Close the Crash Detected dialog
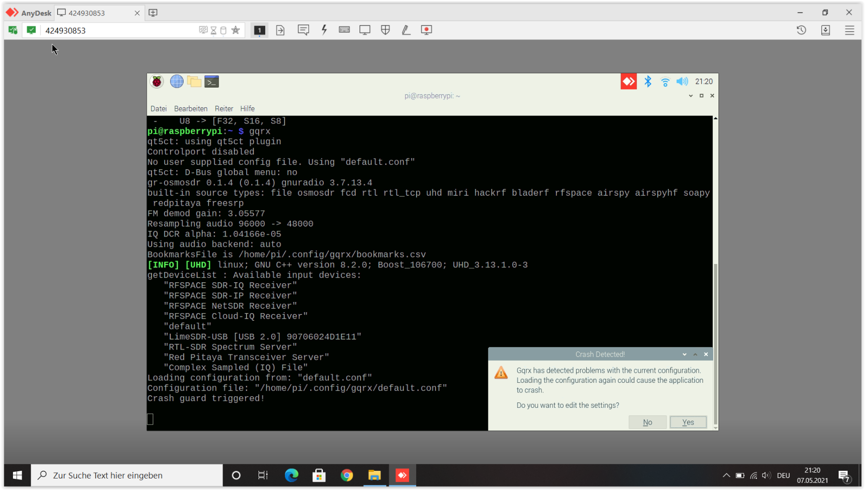This screenshot has width=865, height=490. (706, 354)
